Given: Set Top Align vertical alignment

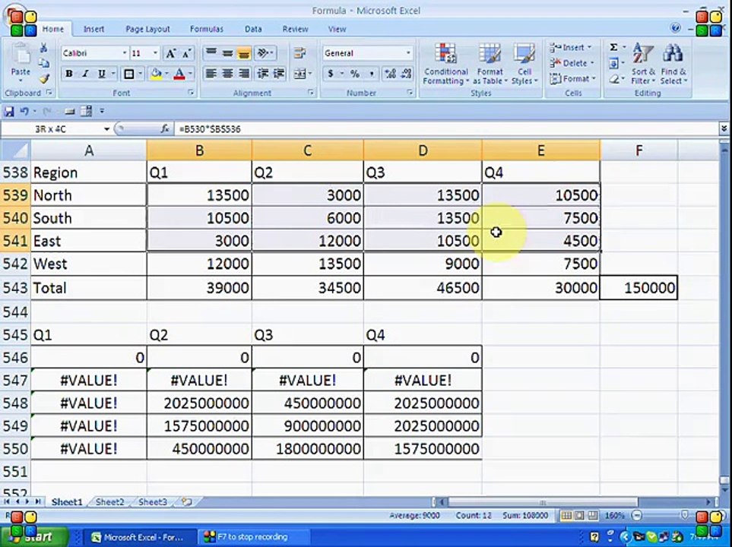Looking at the screenshot, I should click(211, 52).
